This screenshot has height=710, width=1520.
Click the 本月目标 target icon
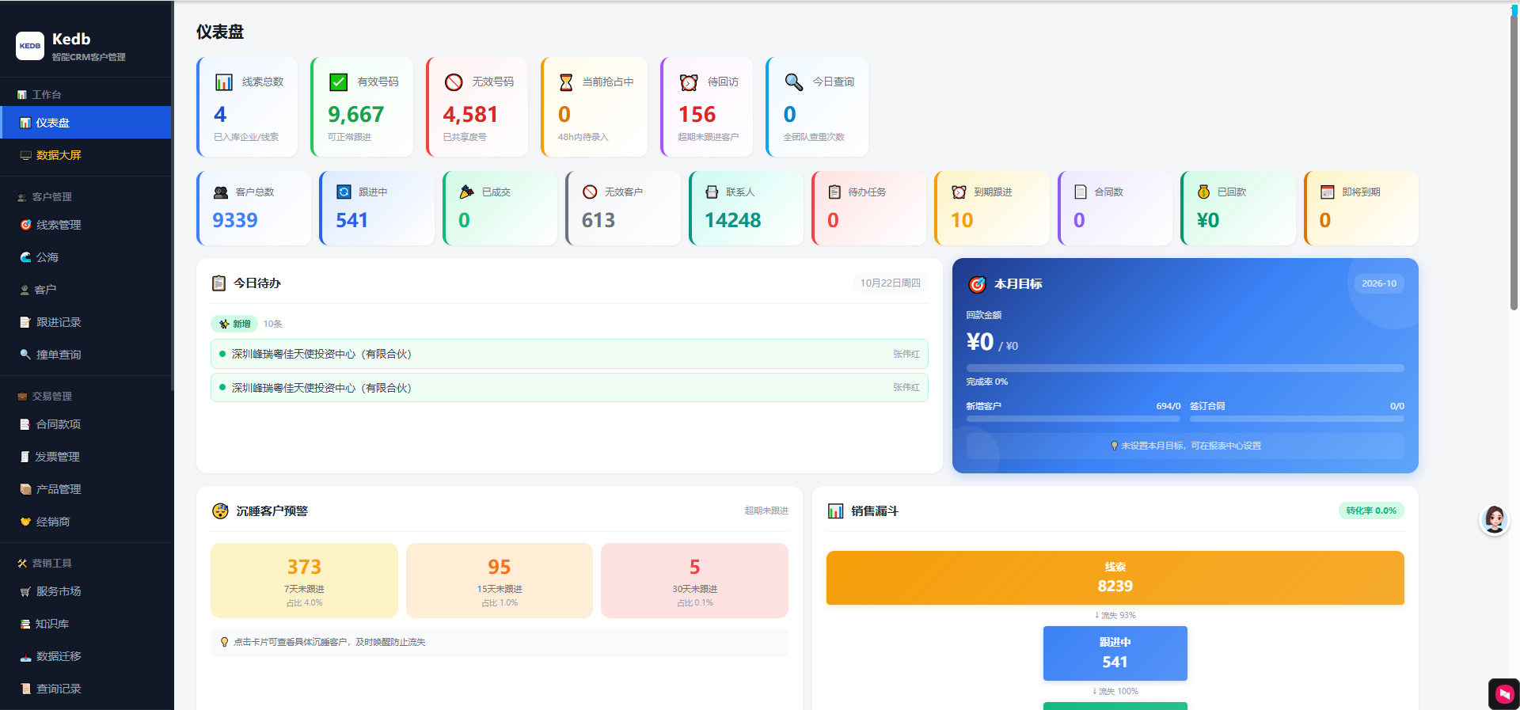click(978, 284)
